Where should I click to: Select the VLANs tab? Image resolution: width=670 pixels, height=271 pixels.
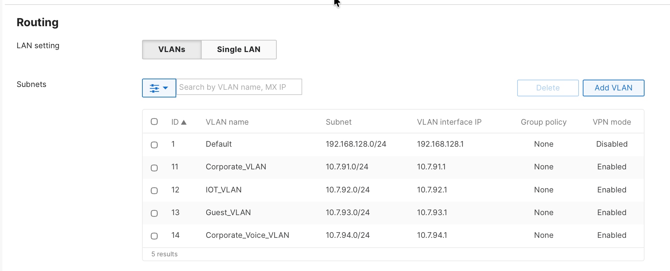pyautogui.click(x=171, y=49)
